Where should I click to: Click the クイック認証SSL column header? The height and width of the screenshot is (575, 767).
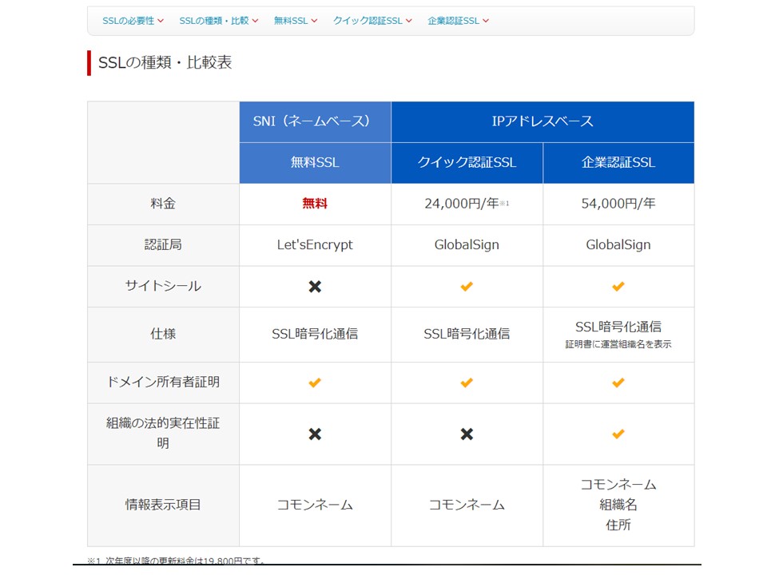pos(467,163)
